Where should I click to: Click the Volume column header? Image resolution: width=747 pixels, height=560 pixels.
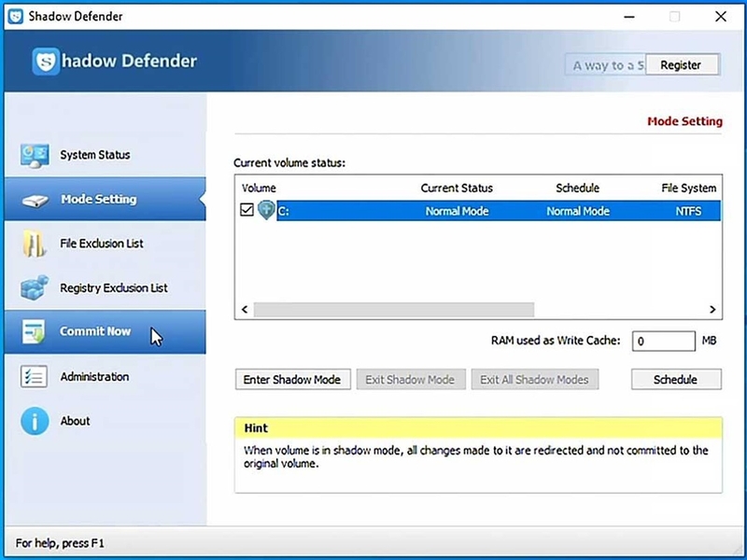259,189
